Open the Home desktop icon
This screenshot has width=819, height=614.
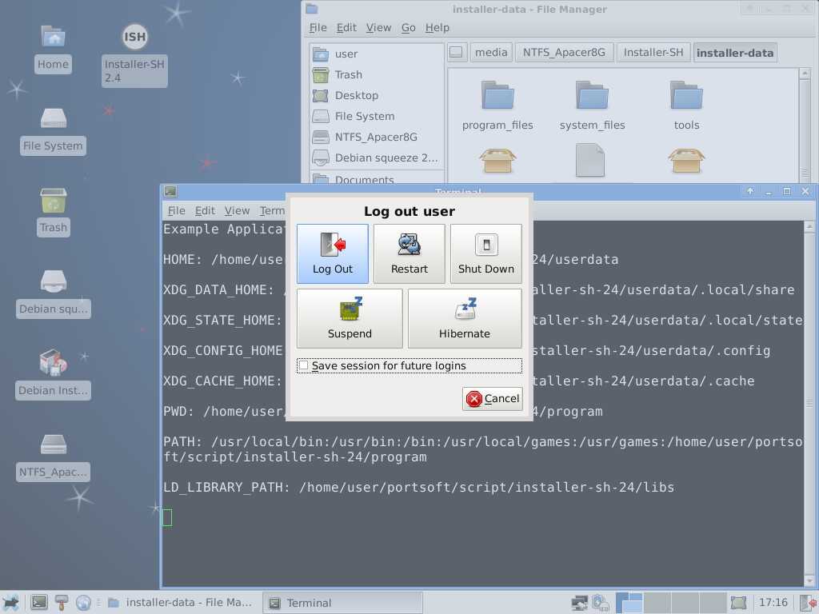click(53, 49)
